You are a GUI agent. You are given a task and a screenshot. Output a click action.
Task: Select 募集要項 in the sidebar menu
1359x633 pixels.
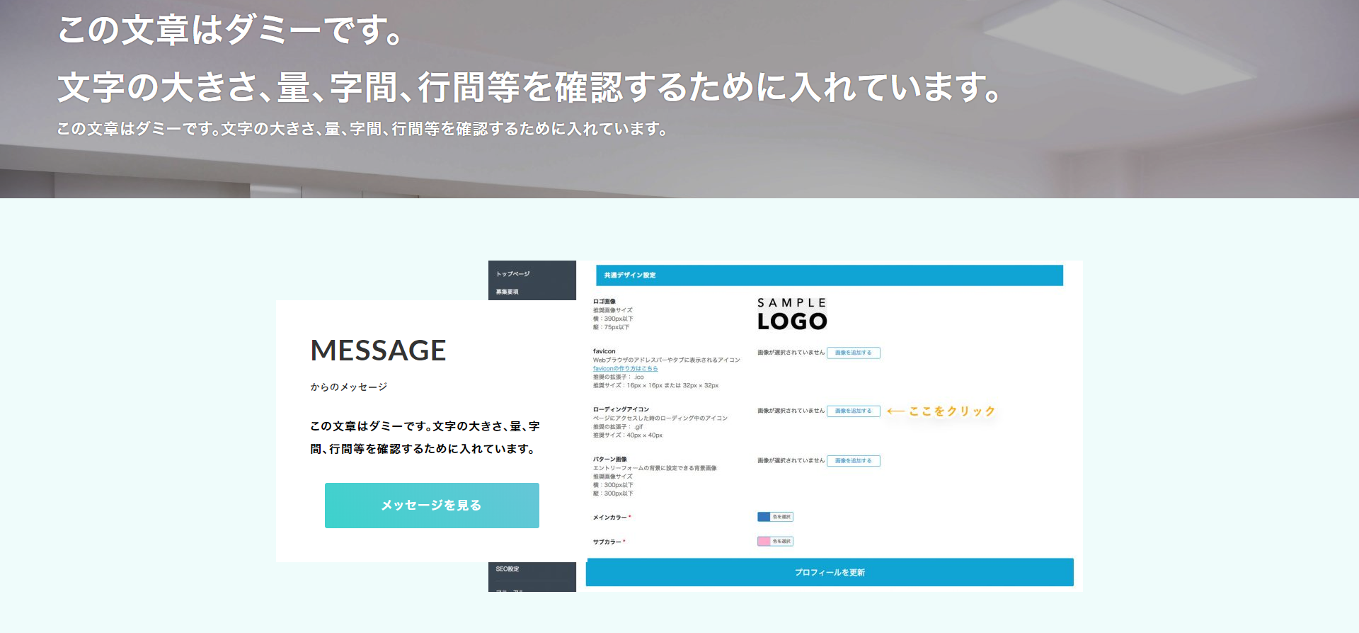[508, 292]
